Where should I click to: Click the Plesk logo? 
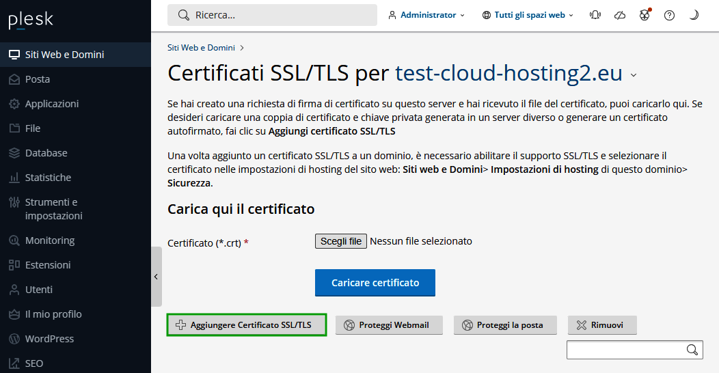(31, 20)
